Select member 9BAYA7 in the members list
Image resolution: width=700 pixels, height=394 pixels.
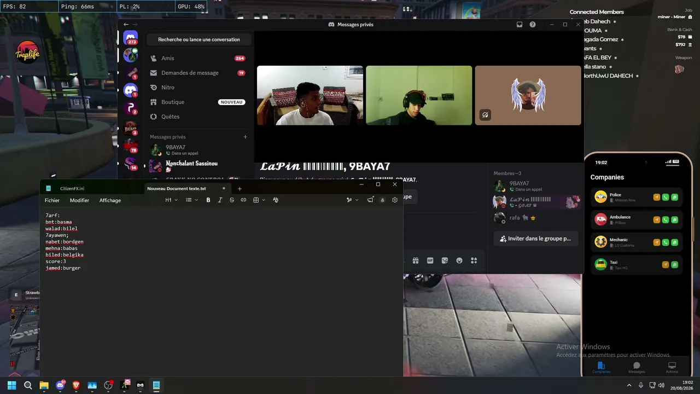tap(536, 186)
